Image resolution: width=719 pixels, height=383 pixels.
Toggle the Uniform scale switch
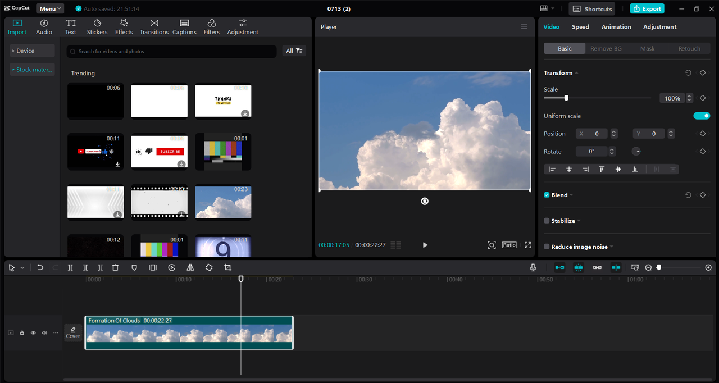pos(702,116)
